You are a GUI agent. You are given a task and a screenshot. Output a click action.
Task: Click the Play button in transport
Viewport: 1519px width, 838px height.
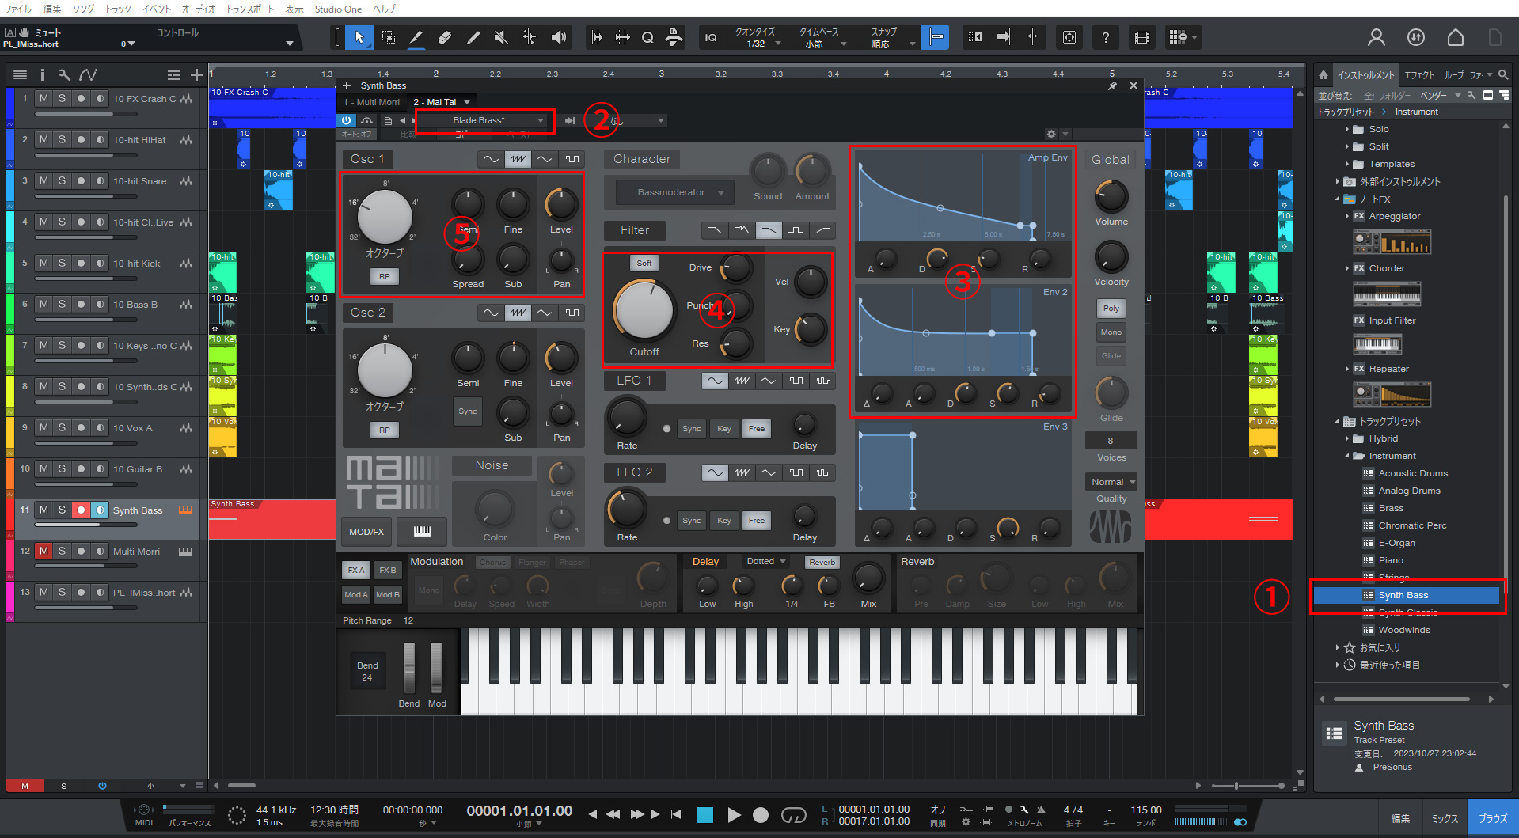pyautogui.click(x=734, y=815)
